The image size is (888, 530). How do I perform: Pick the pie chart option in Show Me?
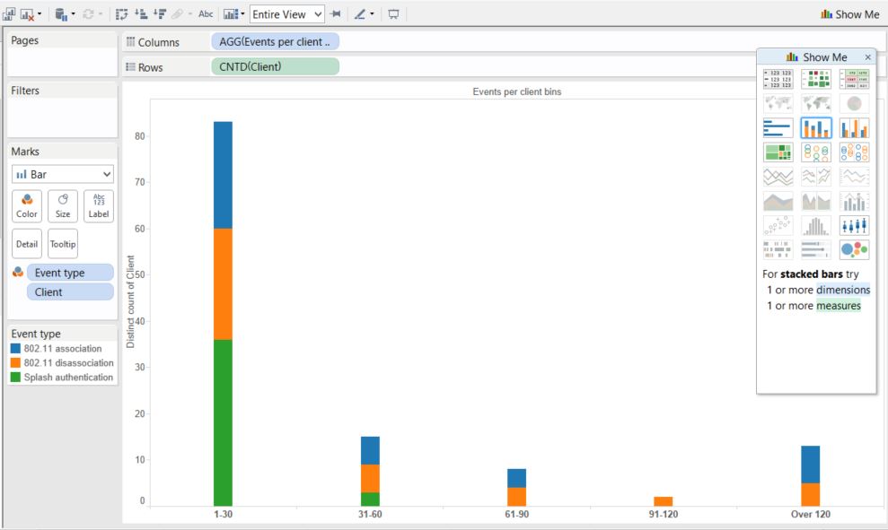[x=854, y=101]
